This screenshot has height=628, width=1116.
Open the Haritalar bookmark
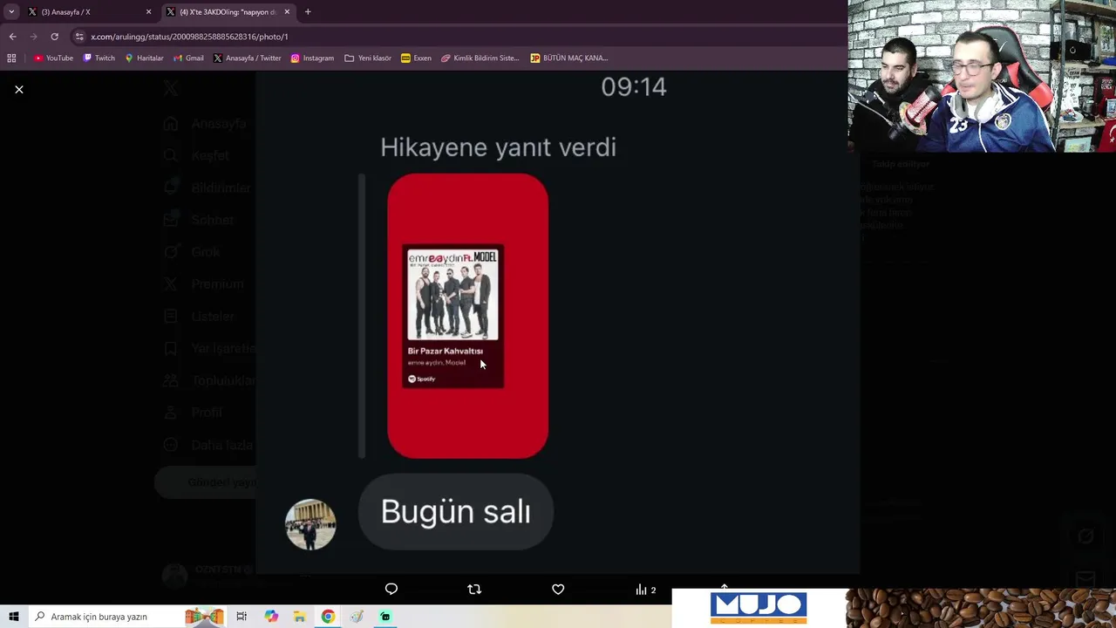pos(144,58)
